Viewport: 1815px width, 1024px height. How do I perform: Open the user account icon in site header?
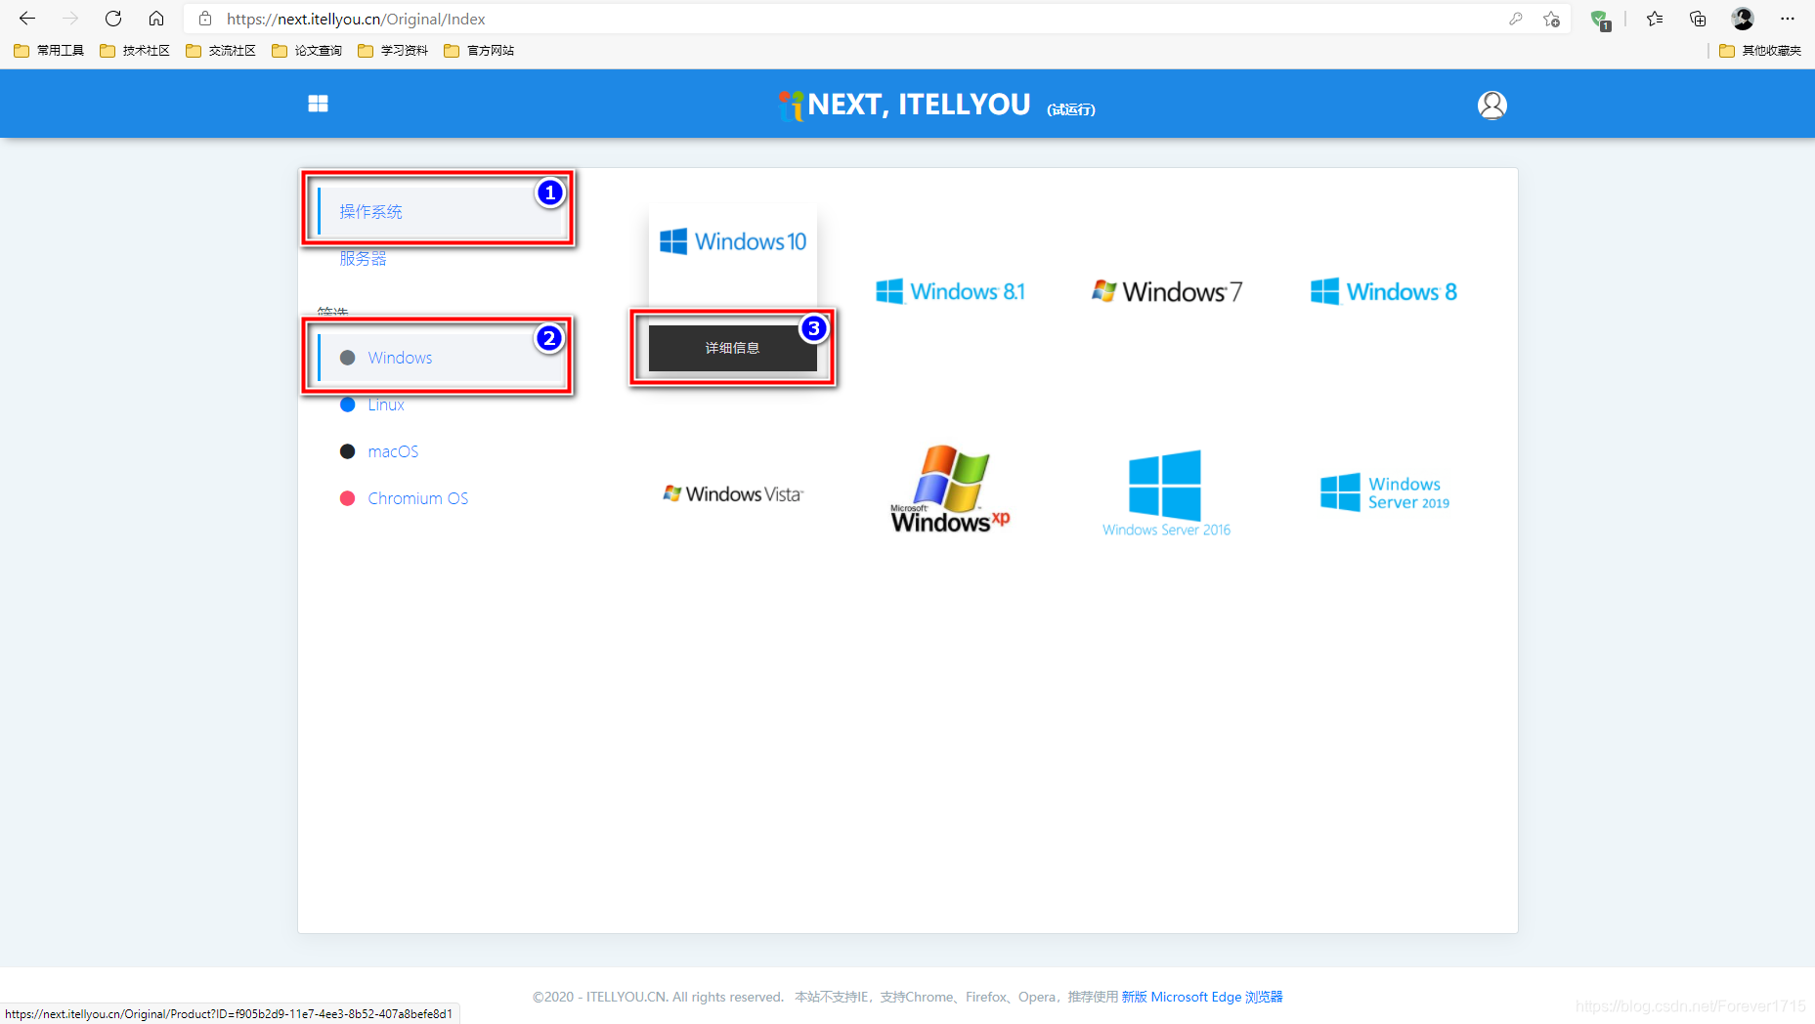pos(1491,105)
